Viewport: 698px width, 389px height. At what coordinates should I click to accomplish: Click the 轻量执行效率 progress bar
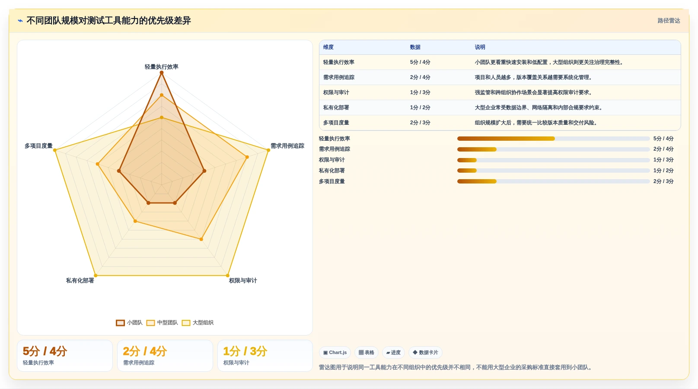pyautogui.click(x=554, y=139)
